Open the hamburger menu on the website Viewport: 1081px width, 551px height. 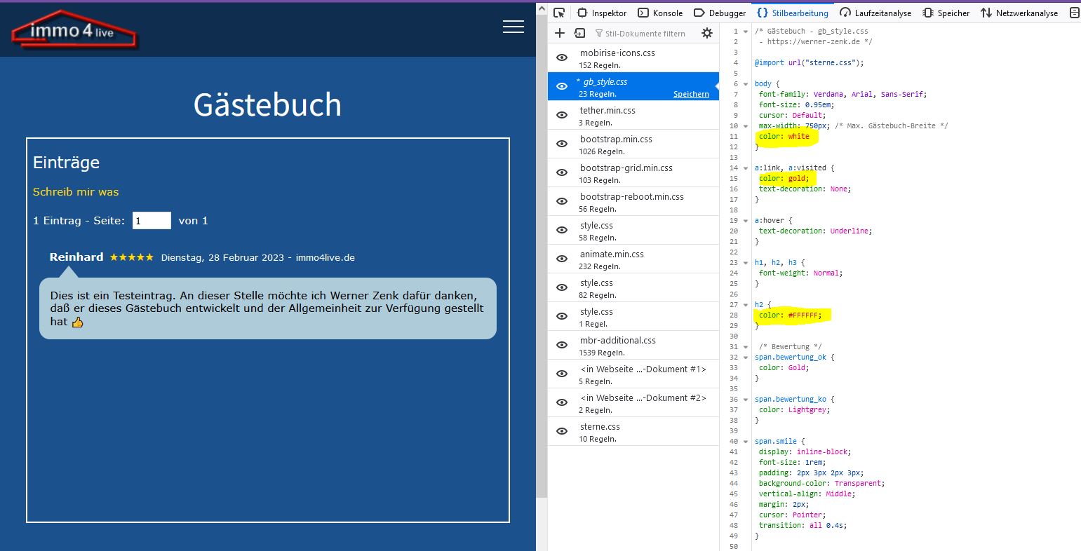click(x=513, y=27)
